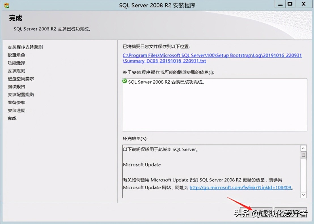Maximize the SQL Server setup window
This screenshot has width=314, height=224.
tap(290, 4)
